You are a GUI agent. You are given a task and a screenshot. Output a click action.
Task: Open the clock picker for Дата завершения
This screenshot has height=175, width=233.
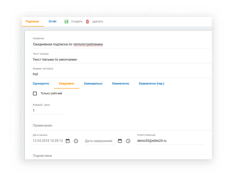click(128, 141)
